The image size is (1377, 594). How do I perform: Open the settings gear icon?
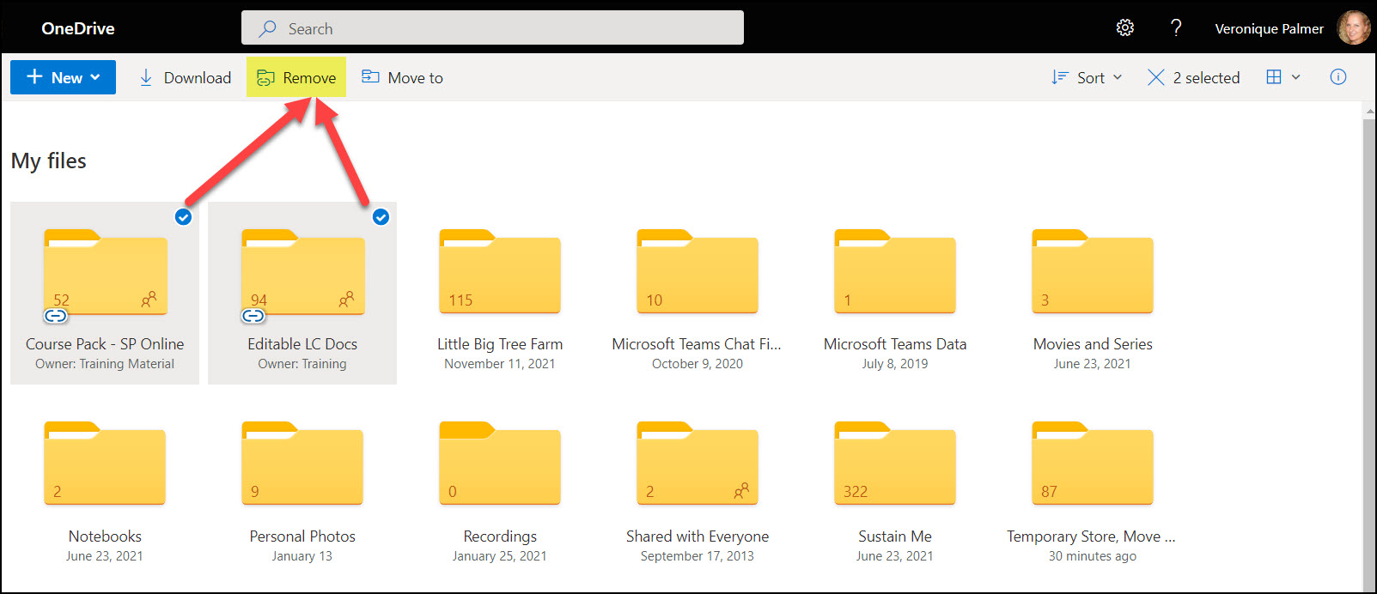(1124, 28)
